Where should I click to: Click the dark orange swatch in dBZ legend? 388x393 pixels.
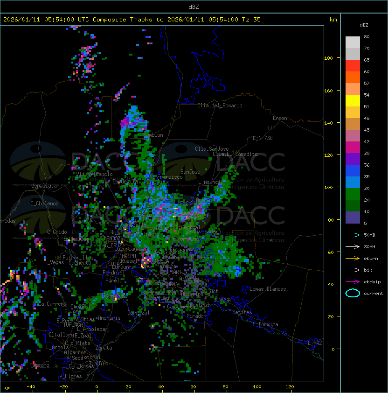tap(353, 77)
